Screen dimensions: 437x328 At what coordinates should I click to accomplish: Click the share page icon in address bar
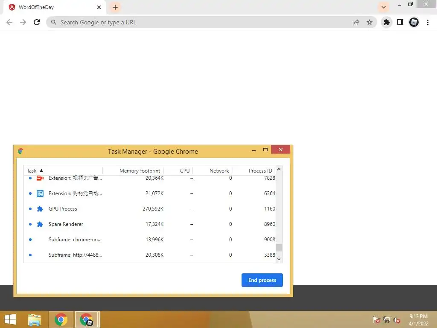(356, 22)
